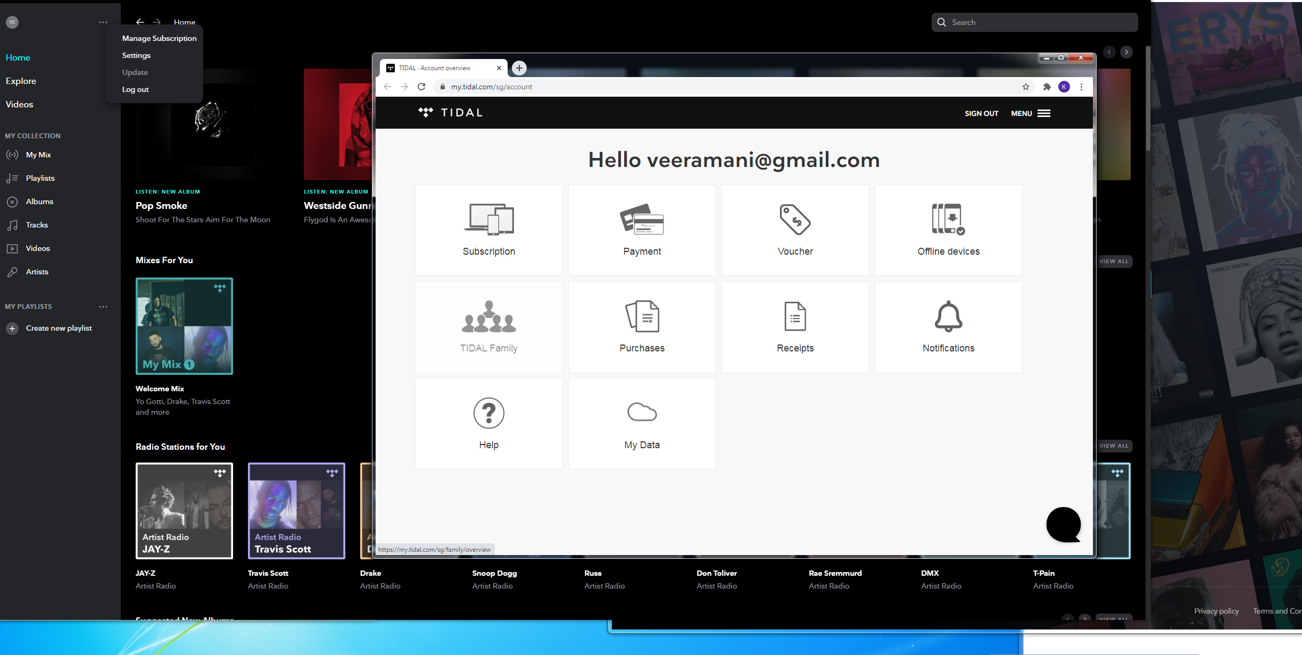Image resolution: width=1302 pixels, height=655 pixels.
Task: Open the Welcome Mix thumbnail
Action: point(184,326)
